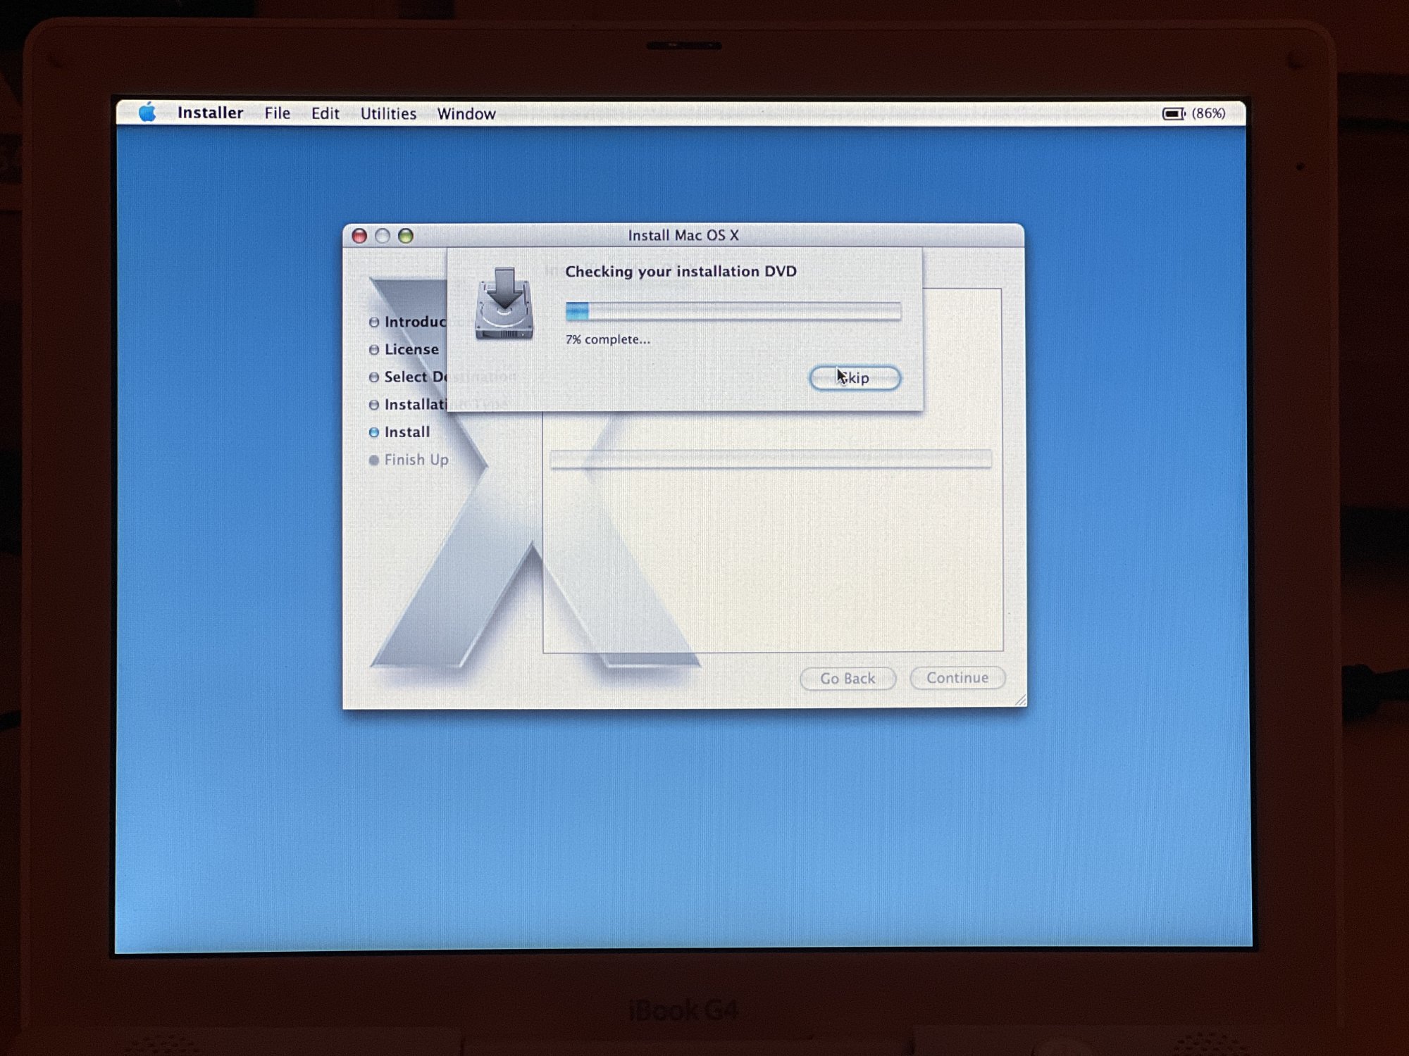The width and height of the screenshot is (1409, 1056).
Task: Click the License step bullet icon
Action: pyautogui.click(x=374, y=350)
